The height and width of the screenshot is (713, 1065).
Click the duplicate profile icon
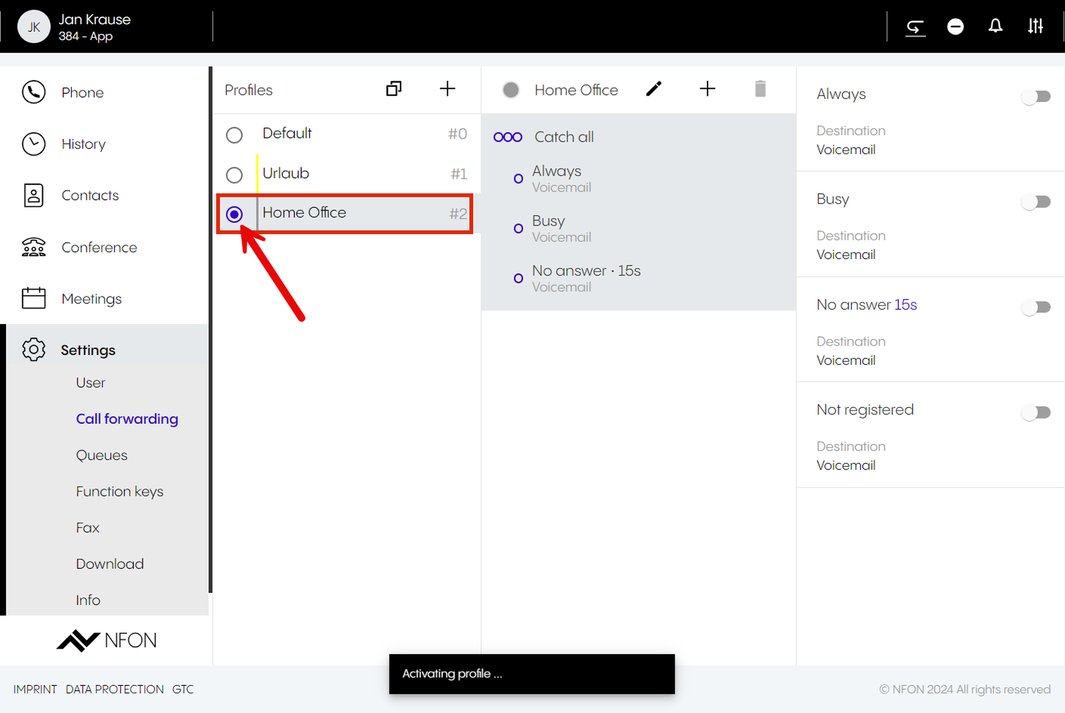tap(394, 89)
